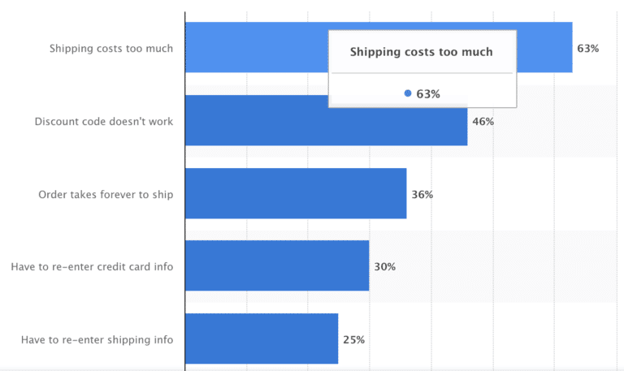Click the Shipping costs too much axis label
The height and width of the screenshot is (371, 624).
tap(111, 49)
